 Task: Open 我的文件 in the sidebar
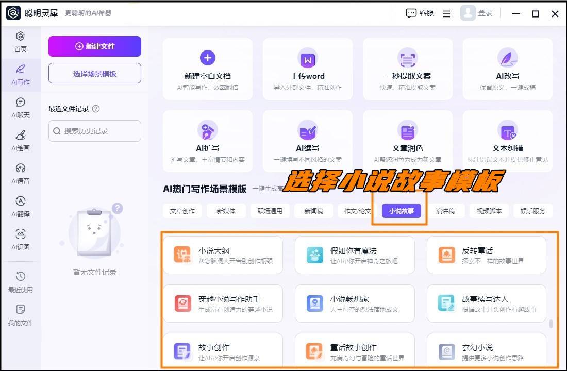20,314
